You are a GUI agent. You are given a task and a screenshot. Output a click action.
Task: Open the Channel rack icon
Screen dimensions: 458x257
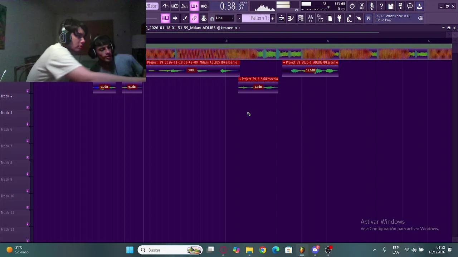[301, 18]
